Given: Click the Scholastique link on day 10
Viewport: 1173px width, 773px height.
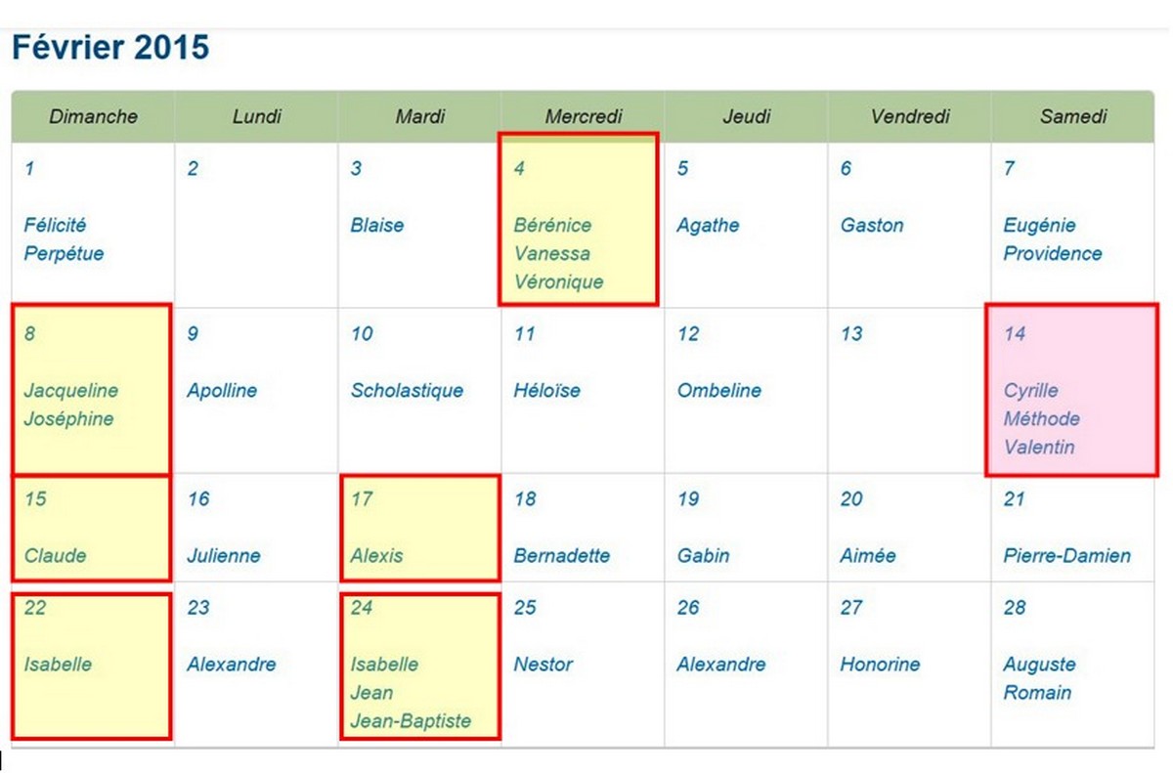Looking at the screenshot, I should pos(408,390).
